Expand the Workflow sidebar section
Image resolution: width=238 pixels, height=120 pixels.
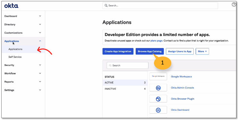point(40,73)
